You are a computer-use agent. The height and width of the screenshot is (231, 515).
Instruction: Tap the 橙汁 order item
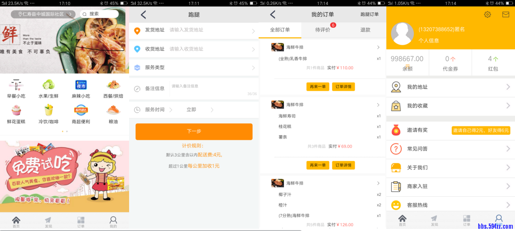283,205
